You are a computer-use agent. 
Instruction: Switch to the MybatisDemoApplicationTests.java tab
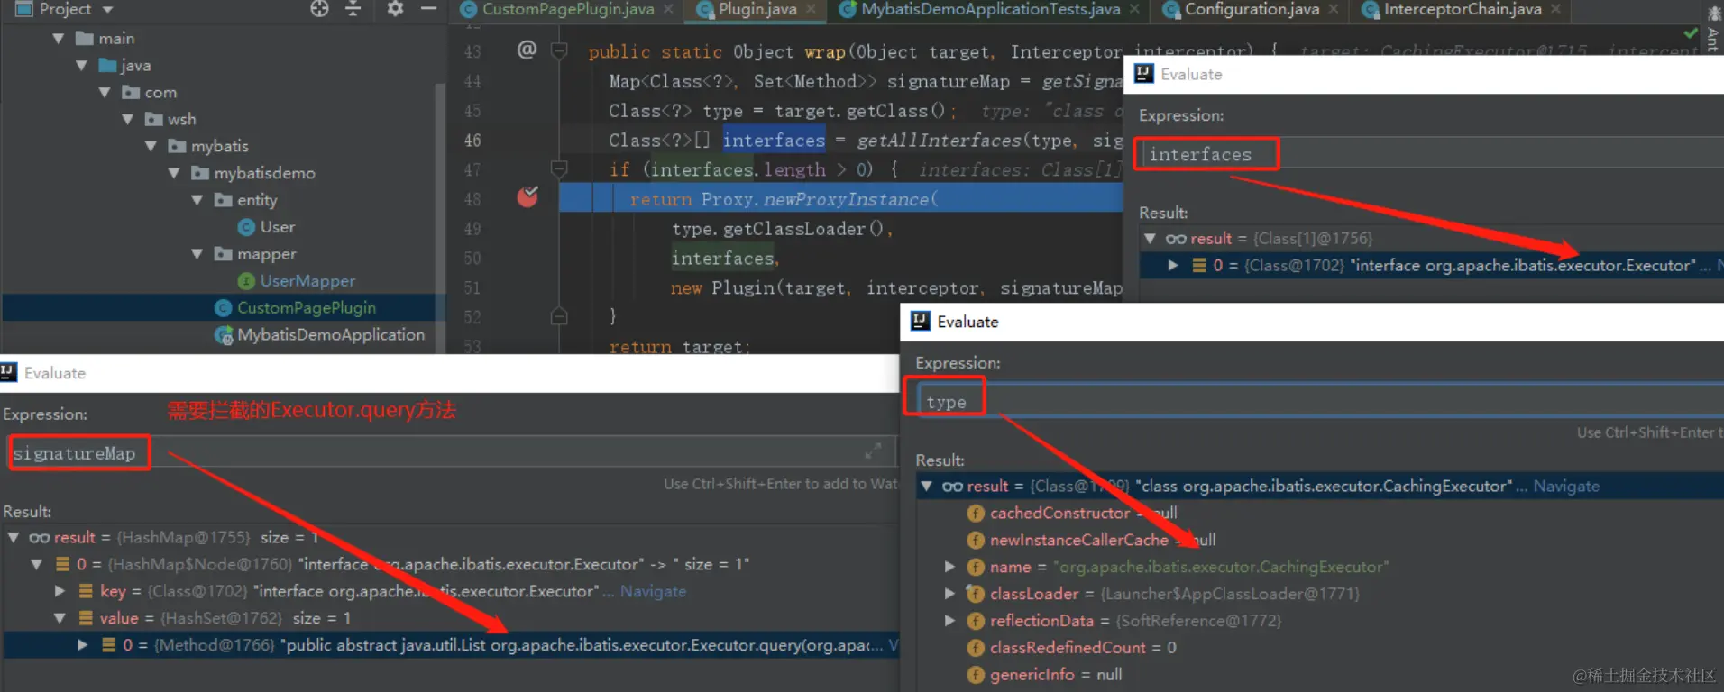[x=990, y=9]
